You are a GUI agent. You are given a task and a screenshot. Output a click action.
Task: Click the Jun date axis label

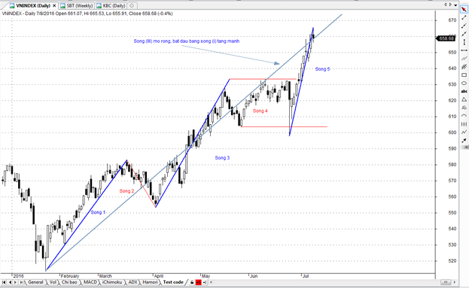pos(254,276)
